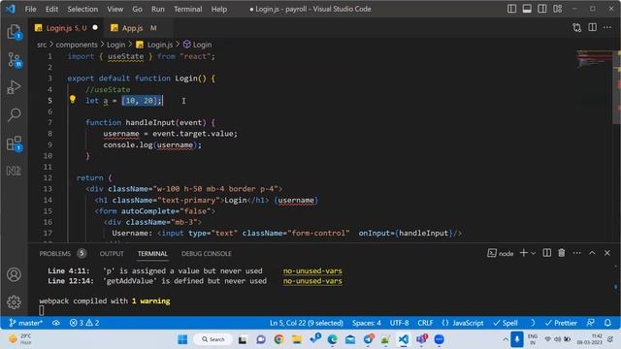
Task: Close the terminal panel
Action: (x=607, y=253)
